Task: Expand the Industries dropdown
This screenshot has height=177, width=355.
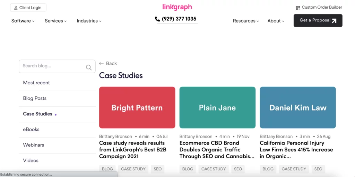Action: tap(89, 21)
